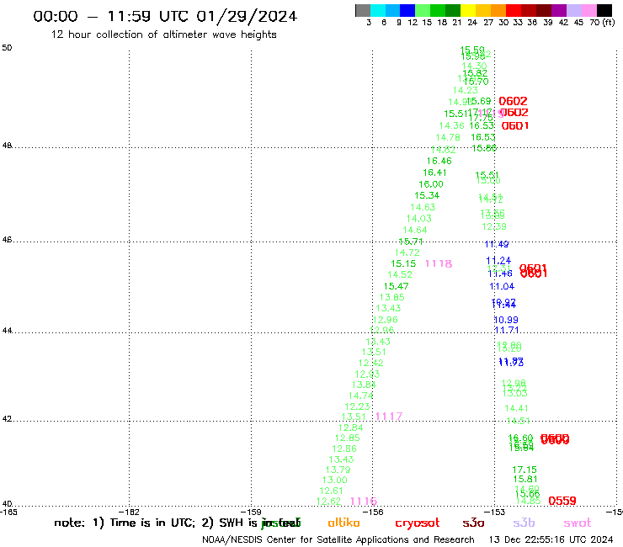Click subtitle '12 hour collection of altimeter wave heights'
Viewport: 623px width, 547px height.
163,35
